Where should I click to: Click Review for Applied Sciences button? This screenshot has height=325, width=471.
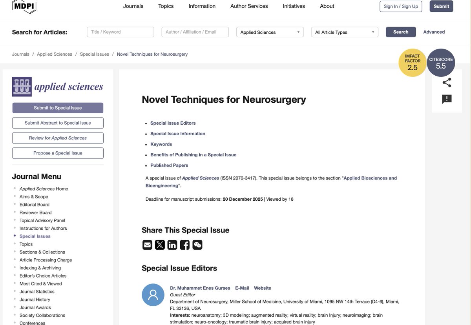click(x=58, y=138)
